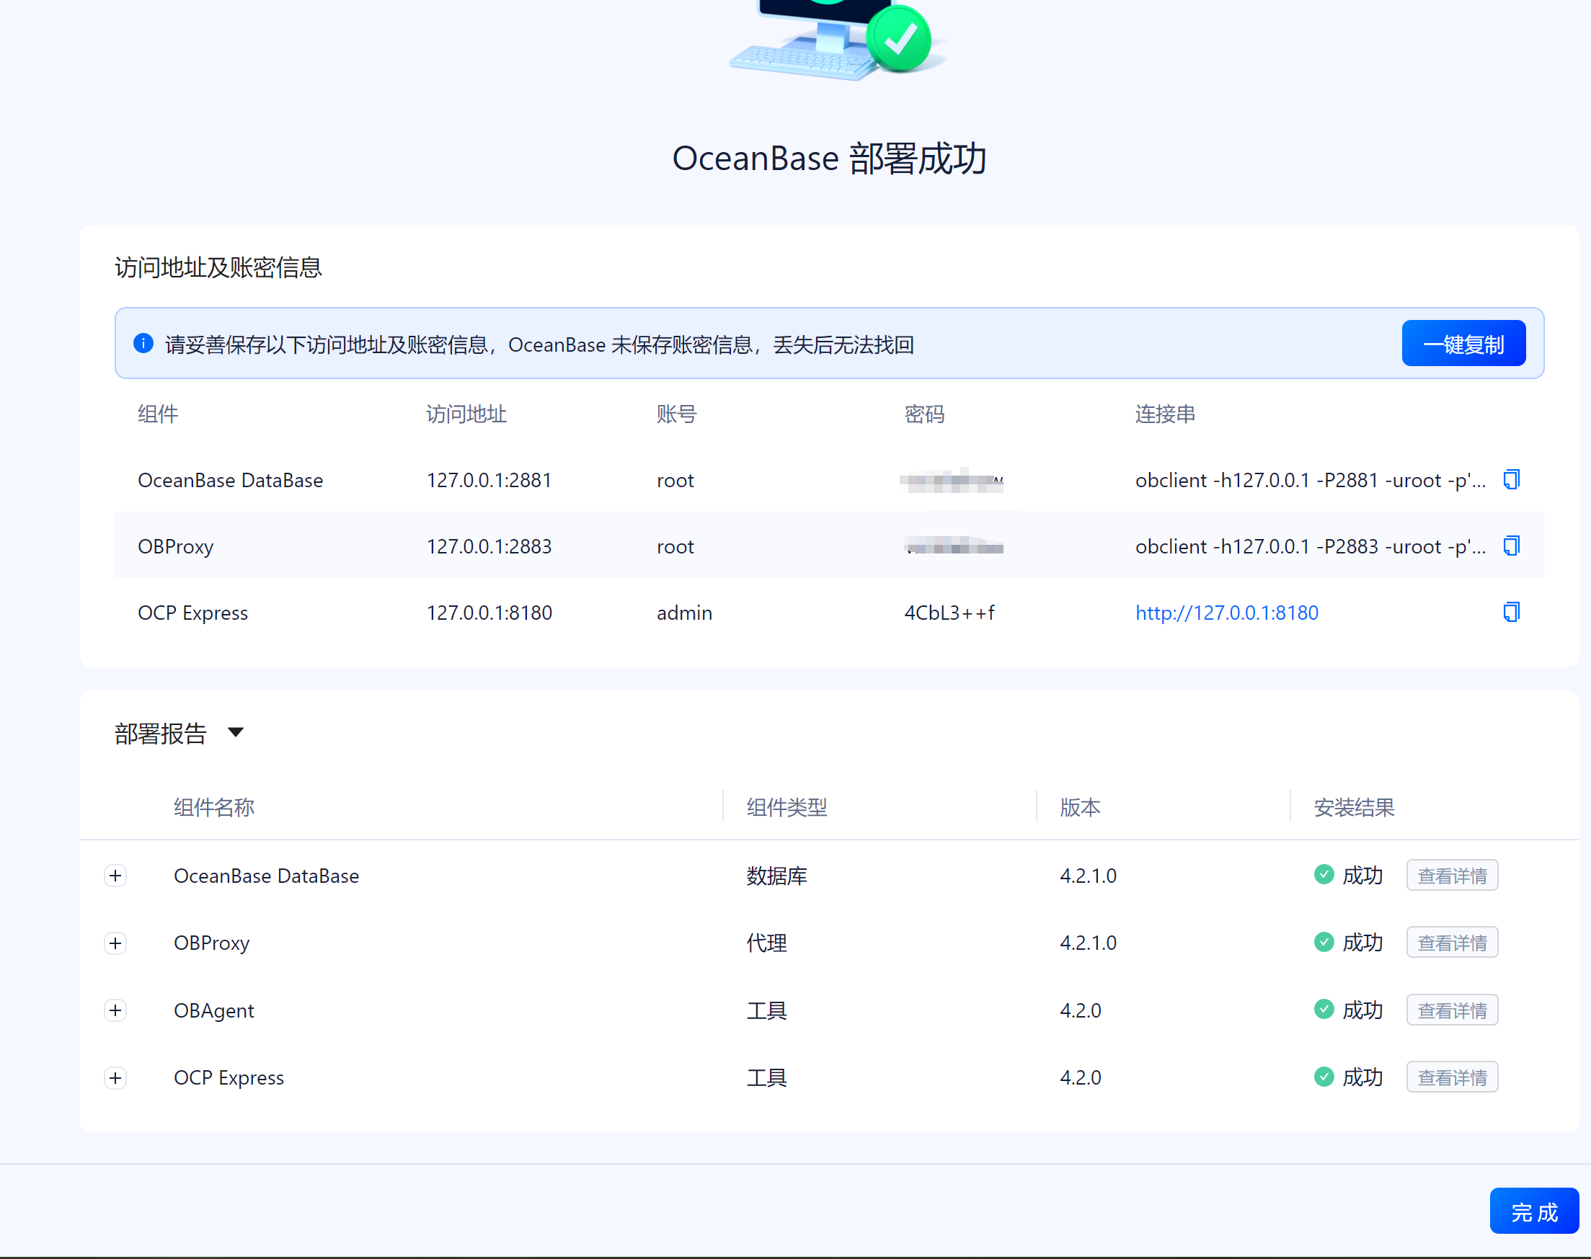The width and height of the screenshot is (1591, 1259).
Task: Click the 部署报告 heading
Action: pos(161,734)
